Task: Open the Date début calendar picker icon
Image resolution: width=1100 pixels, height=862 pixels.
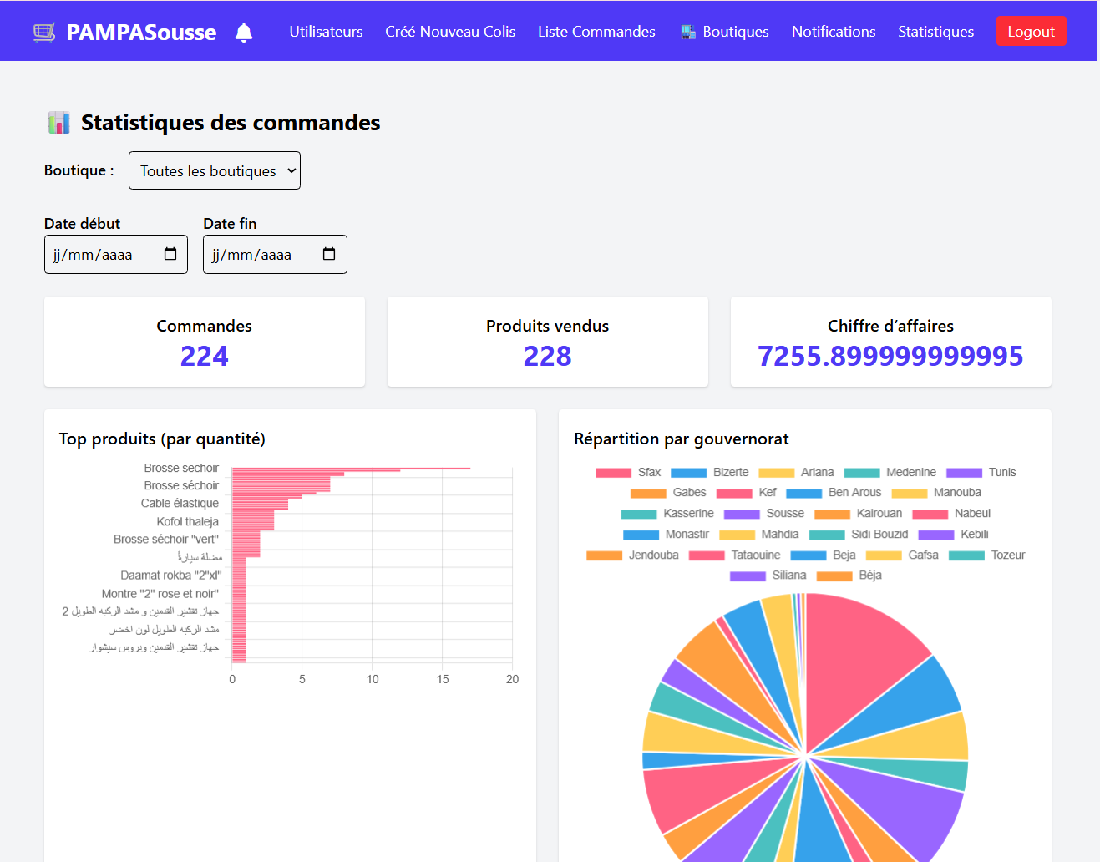Action: (x=170, y=254)
